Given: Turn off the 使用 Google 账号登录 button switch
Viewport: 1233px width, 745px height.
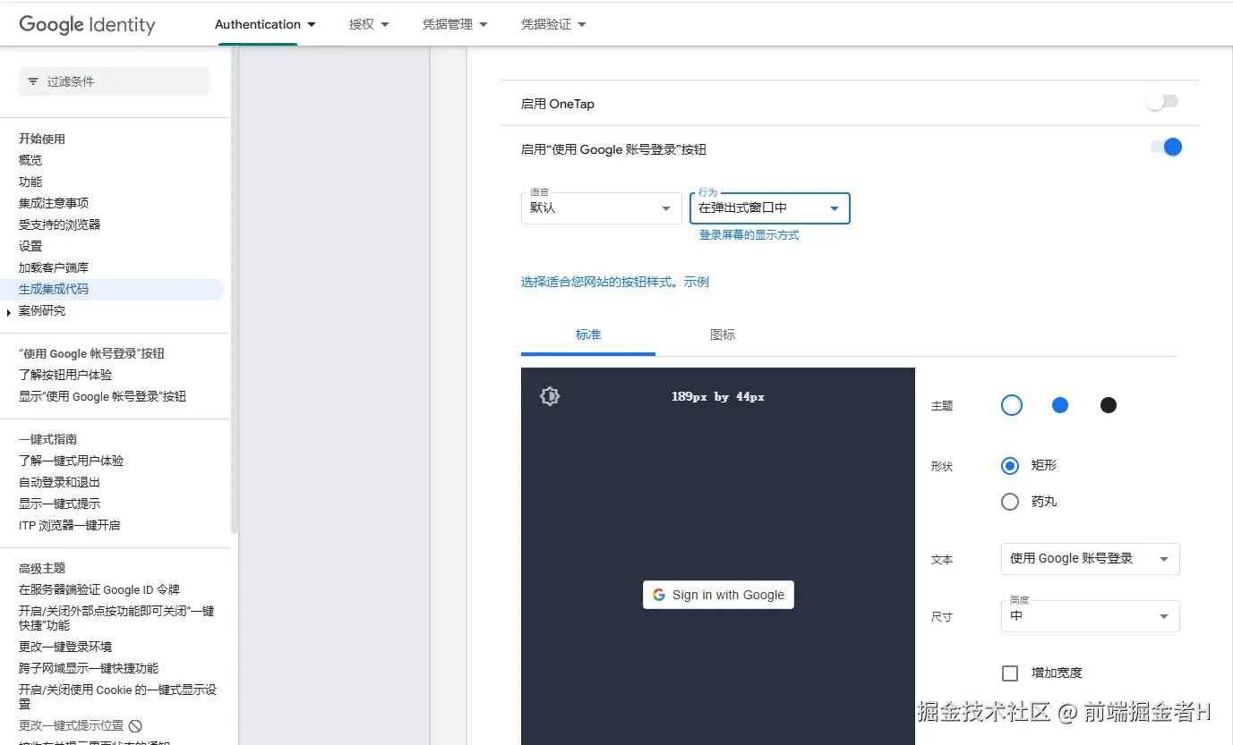Looking at the screenshot, I should coord(1167,148).
